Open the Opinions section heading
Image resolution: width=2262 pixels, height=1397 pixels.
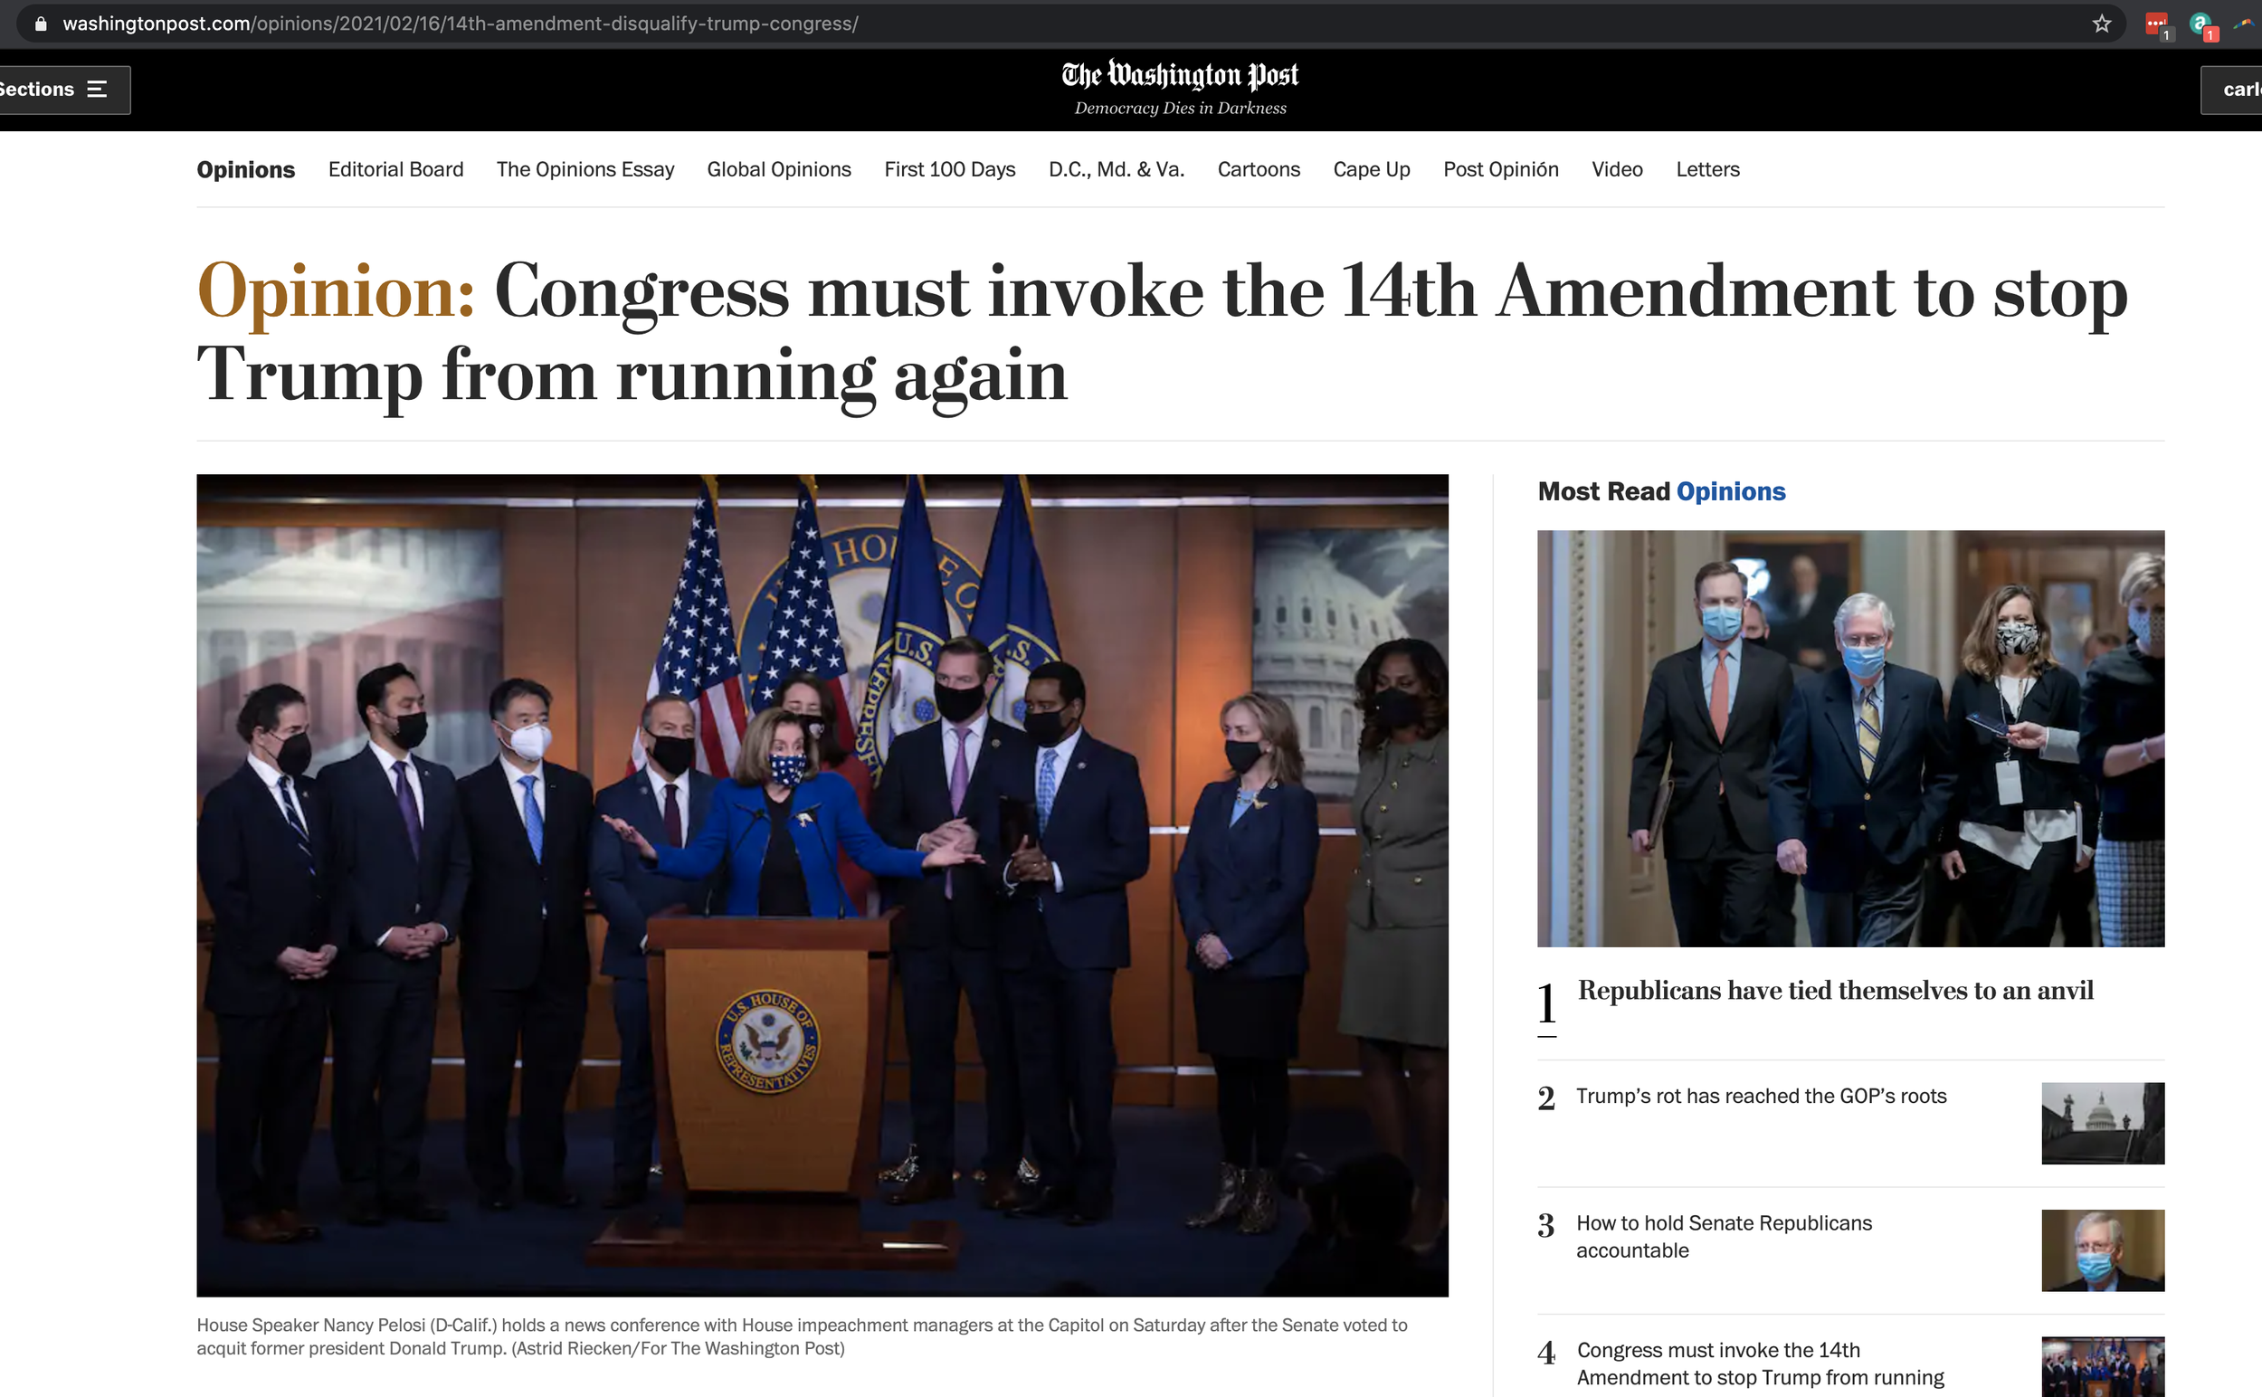pyautogui.click(x=246, y=170)
